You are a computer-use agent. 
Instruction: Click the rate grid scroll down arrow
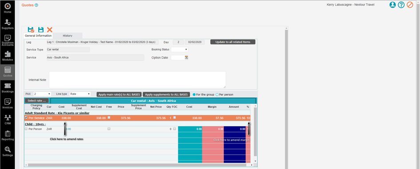tap(255, 161)
